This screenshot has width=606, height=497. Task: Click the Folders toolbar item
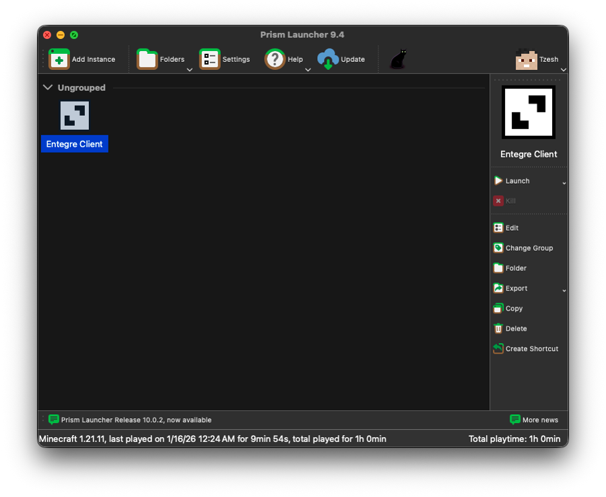pyautogui.click(x=160, y=59)
